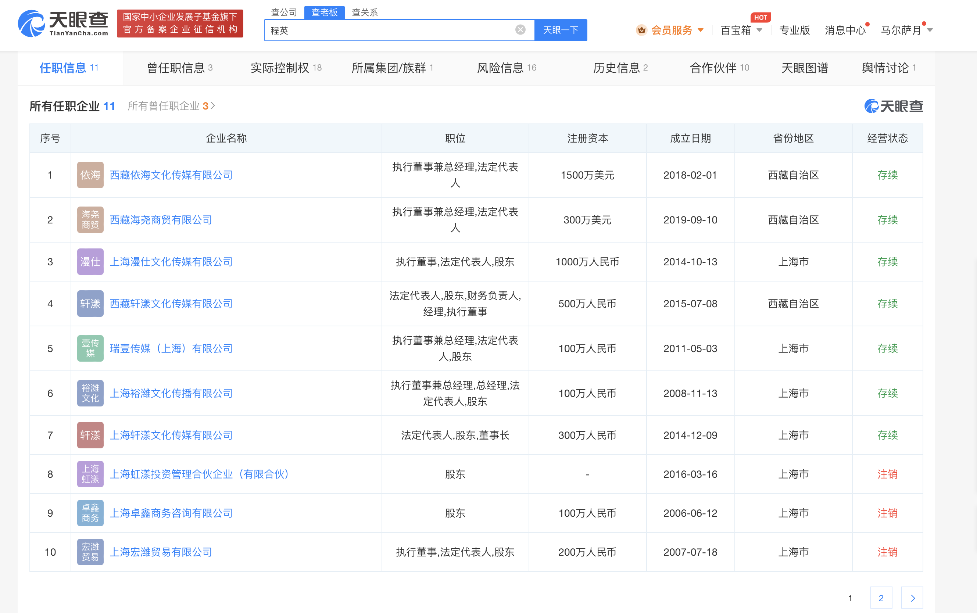Click the 卓鑫商务 company logo icon
The height and width of the screenshot is (613, 977).
90,513
